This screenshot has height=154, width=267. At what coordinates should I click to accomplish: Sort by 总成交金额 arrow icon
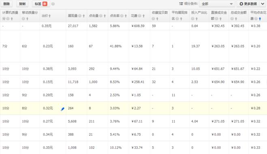[236, 19]
